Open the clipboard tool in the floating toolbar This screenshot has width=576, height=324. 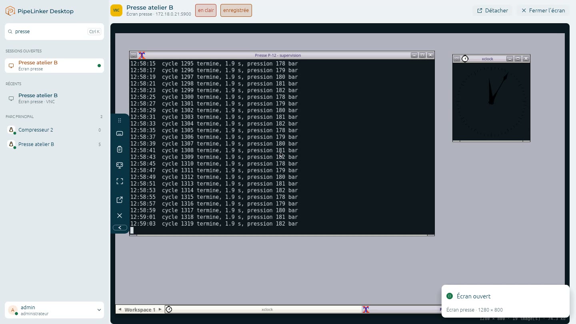click(x=120, y=149)
